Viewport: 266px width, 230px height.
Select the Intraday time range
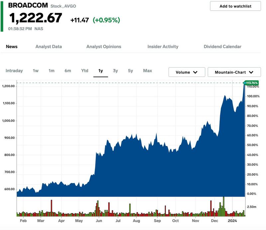click(14, 71)
